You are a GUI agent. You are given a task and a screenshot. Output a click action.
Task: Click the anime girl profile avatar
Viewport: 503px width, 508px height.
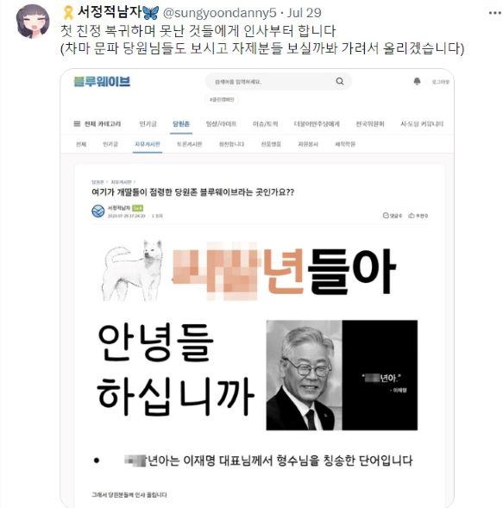tap(33, 22)
